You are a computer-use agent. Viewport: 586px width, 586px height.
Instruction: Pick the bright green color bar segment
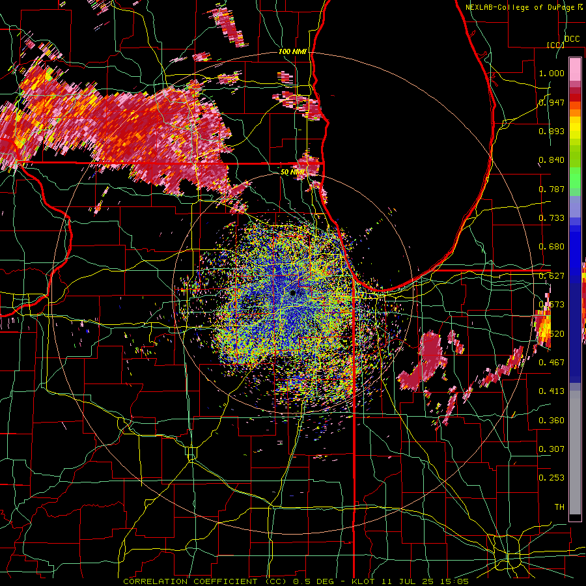point(575,178)
